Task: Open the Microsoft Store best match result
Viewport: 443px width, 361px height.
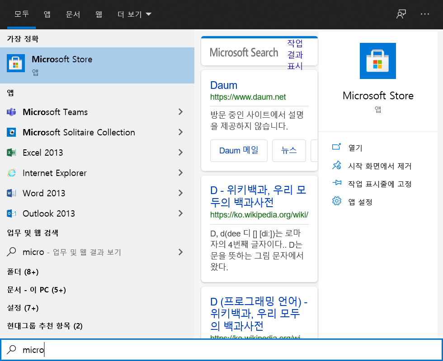Action: point(97,65)
